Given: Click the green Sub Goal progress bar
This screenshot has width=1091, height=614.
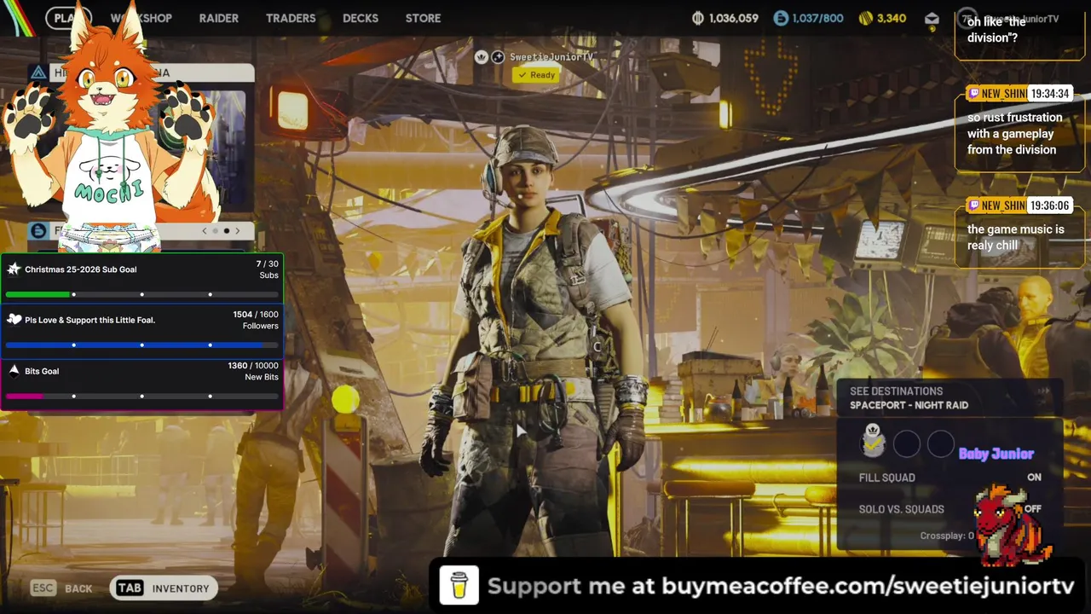Looking at the screenshot, I should (x=141, y=294).
